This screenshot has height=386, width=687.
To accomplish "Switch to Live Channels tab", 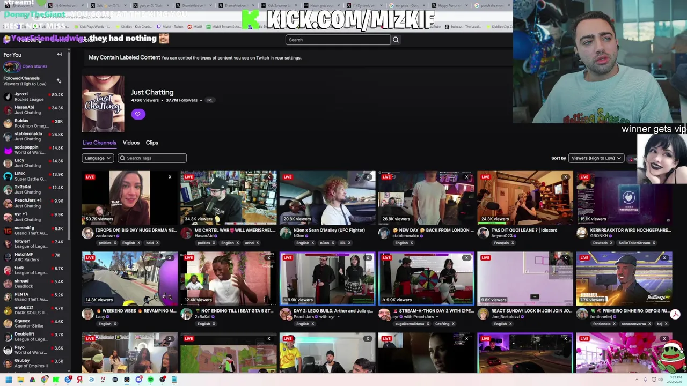I will pos(99,143).
